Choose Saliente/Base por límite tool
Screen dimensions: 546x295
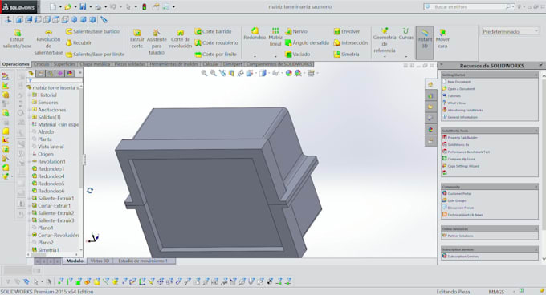(x=95, y=55)
